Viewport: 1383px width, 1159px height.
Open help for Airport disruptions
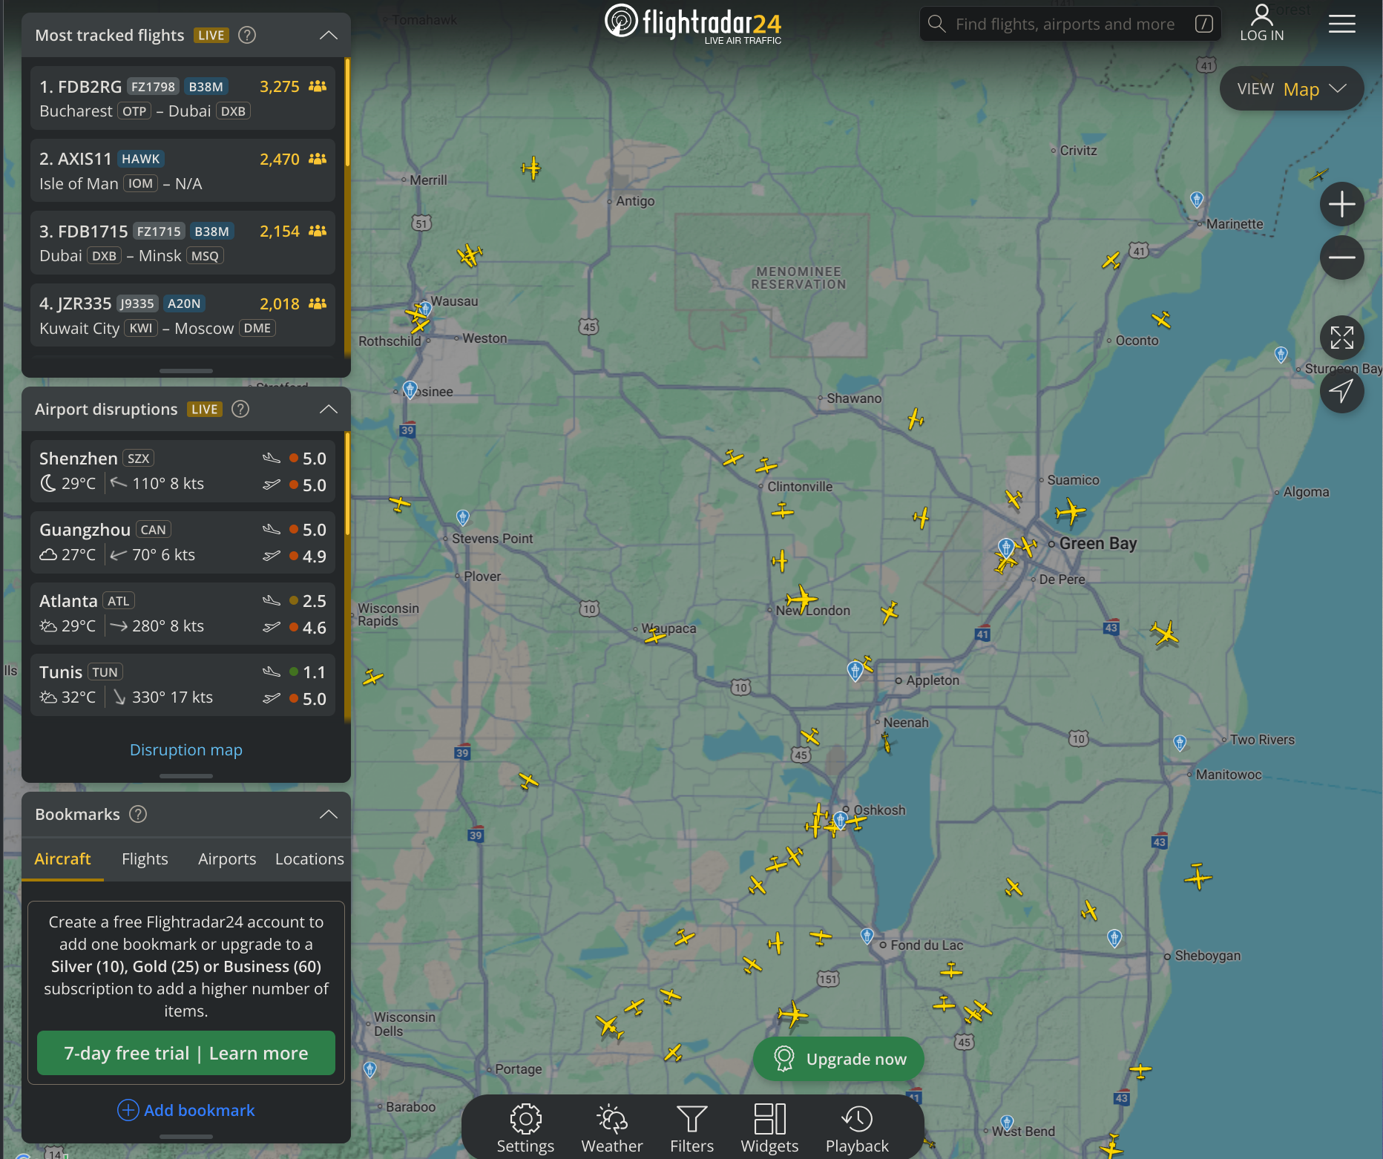240,409
